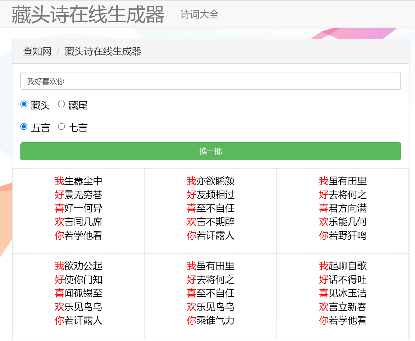Click the large 藏头诗在线生成器 header title
This screenshot has height=341, width=415.
(88, 15)
